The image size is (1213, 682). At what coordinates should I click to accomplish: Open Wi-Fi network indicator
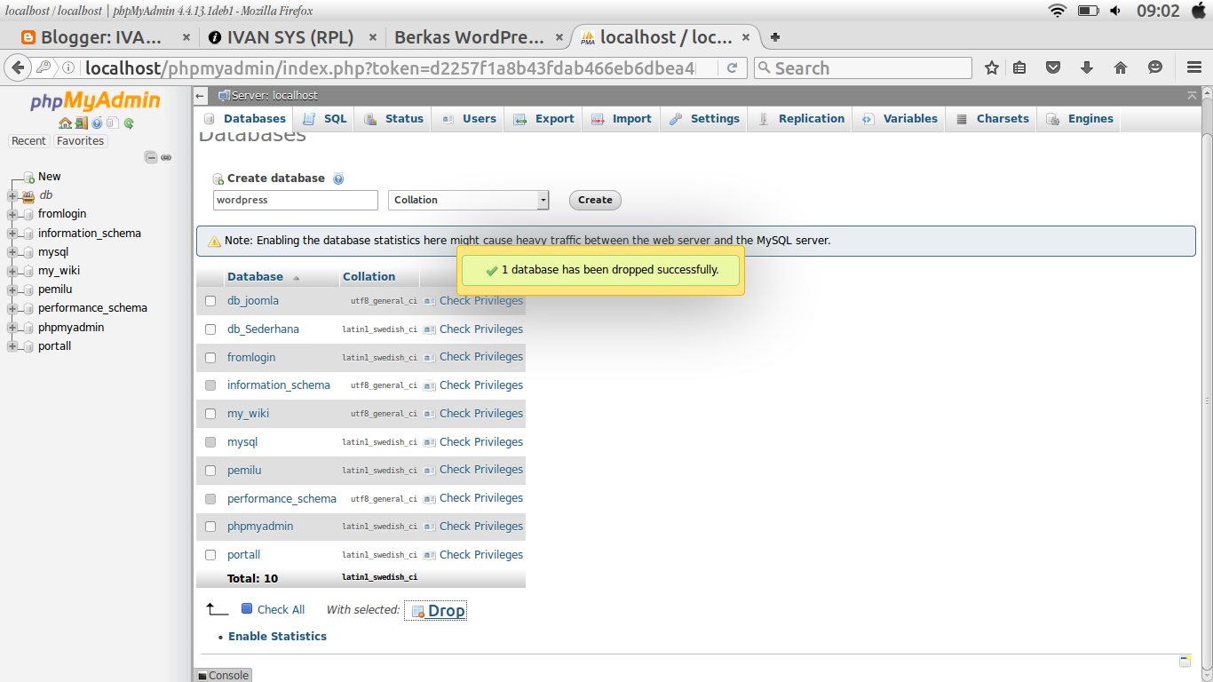tap(1057, 11)
